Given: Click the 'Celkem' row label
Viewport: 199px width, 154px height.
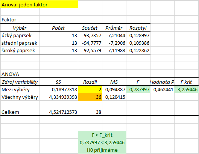Looking at the screenshot, I should [20, 112].
